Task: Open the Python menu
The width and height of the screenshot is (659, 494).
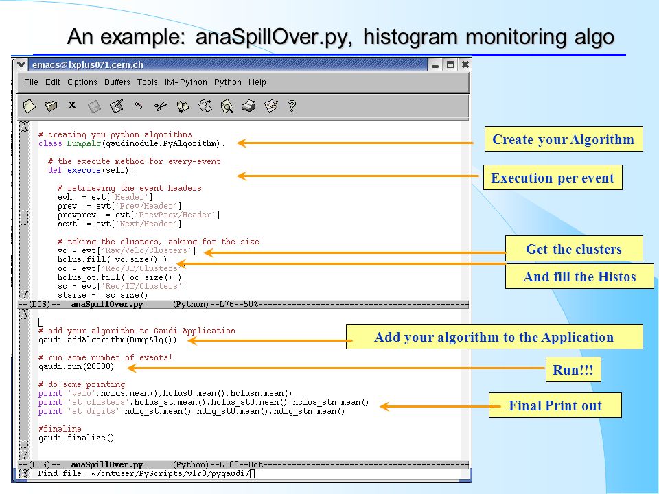Action: [x=228, y=82]
